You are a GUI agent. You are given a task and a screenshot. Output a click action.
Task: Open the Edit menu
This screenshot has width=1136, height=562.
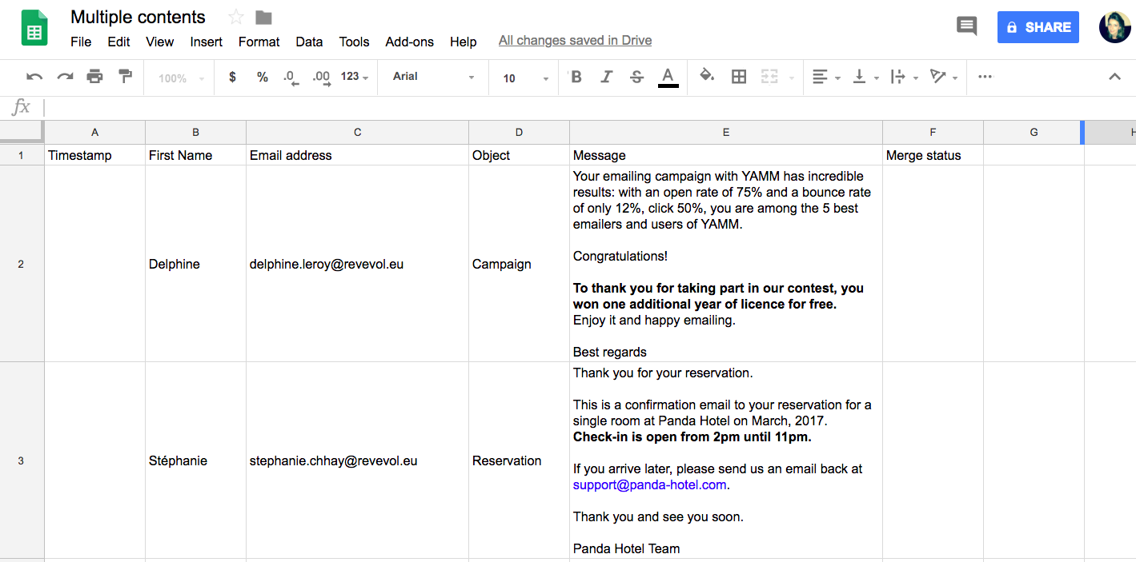pyautogui.click(x=118, y=42)
